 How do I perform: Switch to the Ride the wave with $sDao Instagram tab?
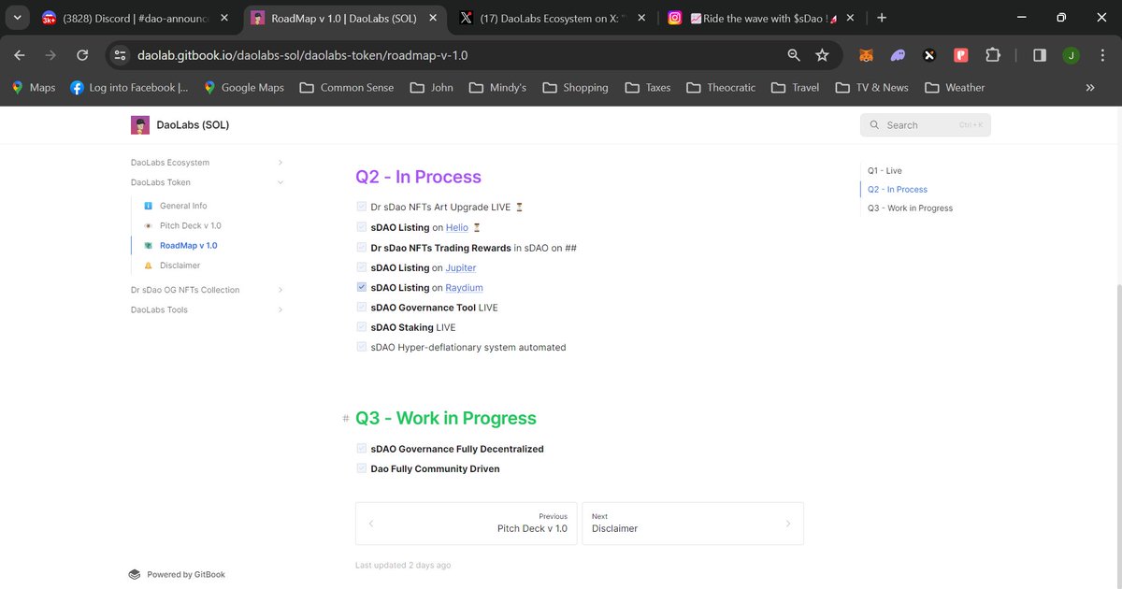click(x=761, y=18)
